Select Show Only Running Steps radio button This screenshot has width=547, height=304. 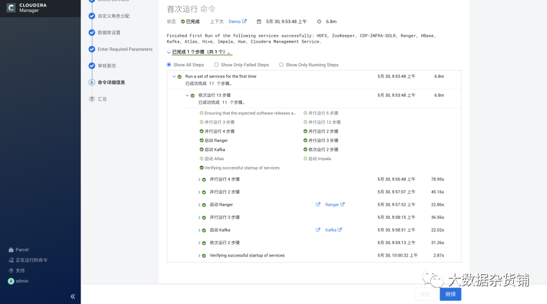pyautogui.click(x=281, y=65)
